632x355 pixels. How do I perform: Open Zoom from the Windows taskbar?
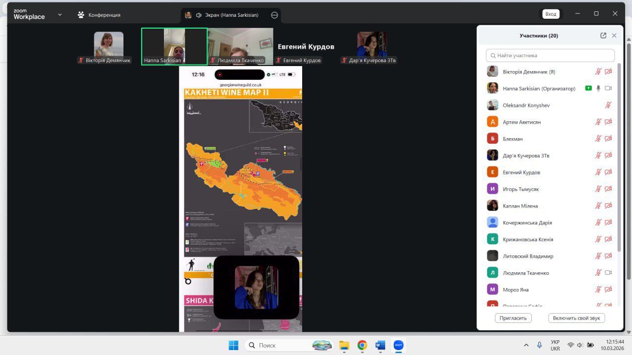[x=398, y=345]
